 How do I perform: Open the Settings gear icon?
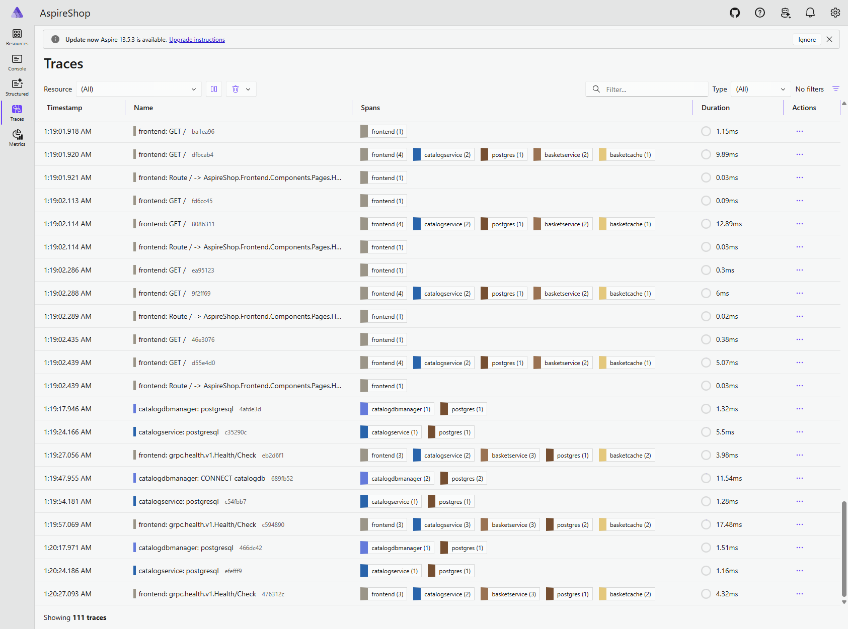tap(835, 13)
